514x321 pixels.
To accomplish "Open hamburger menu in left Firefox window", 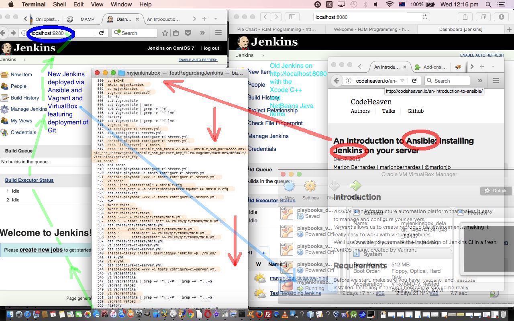I will (218, 33).
